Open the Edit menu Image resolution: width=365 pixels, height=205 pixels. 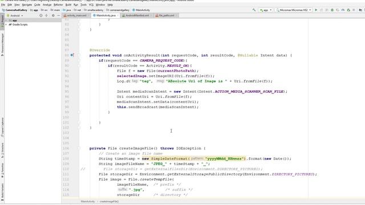point(10,5)
